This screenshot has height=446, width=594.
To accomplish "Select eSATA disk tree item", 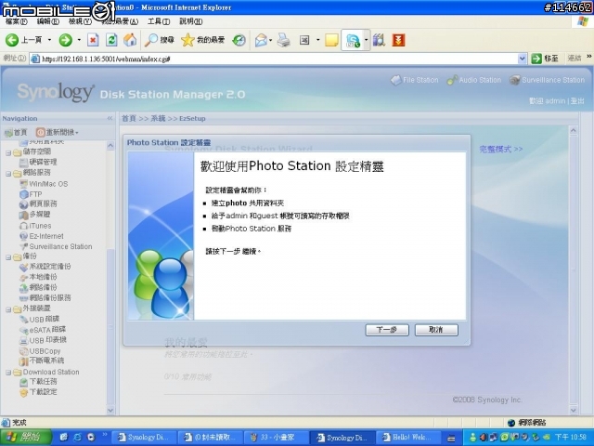I will pyautogui.click(x=43, y=330).
